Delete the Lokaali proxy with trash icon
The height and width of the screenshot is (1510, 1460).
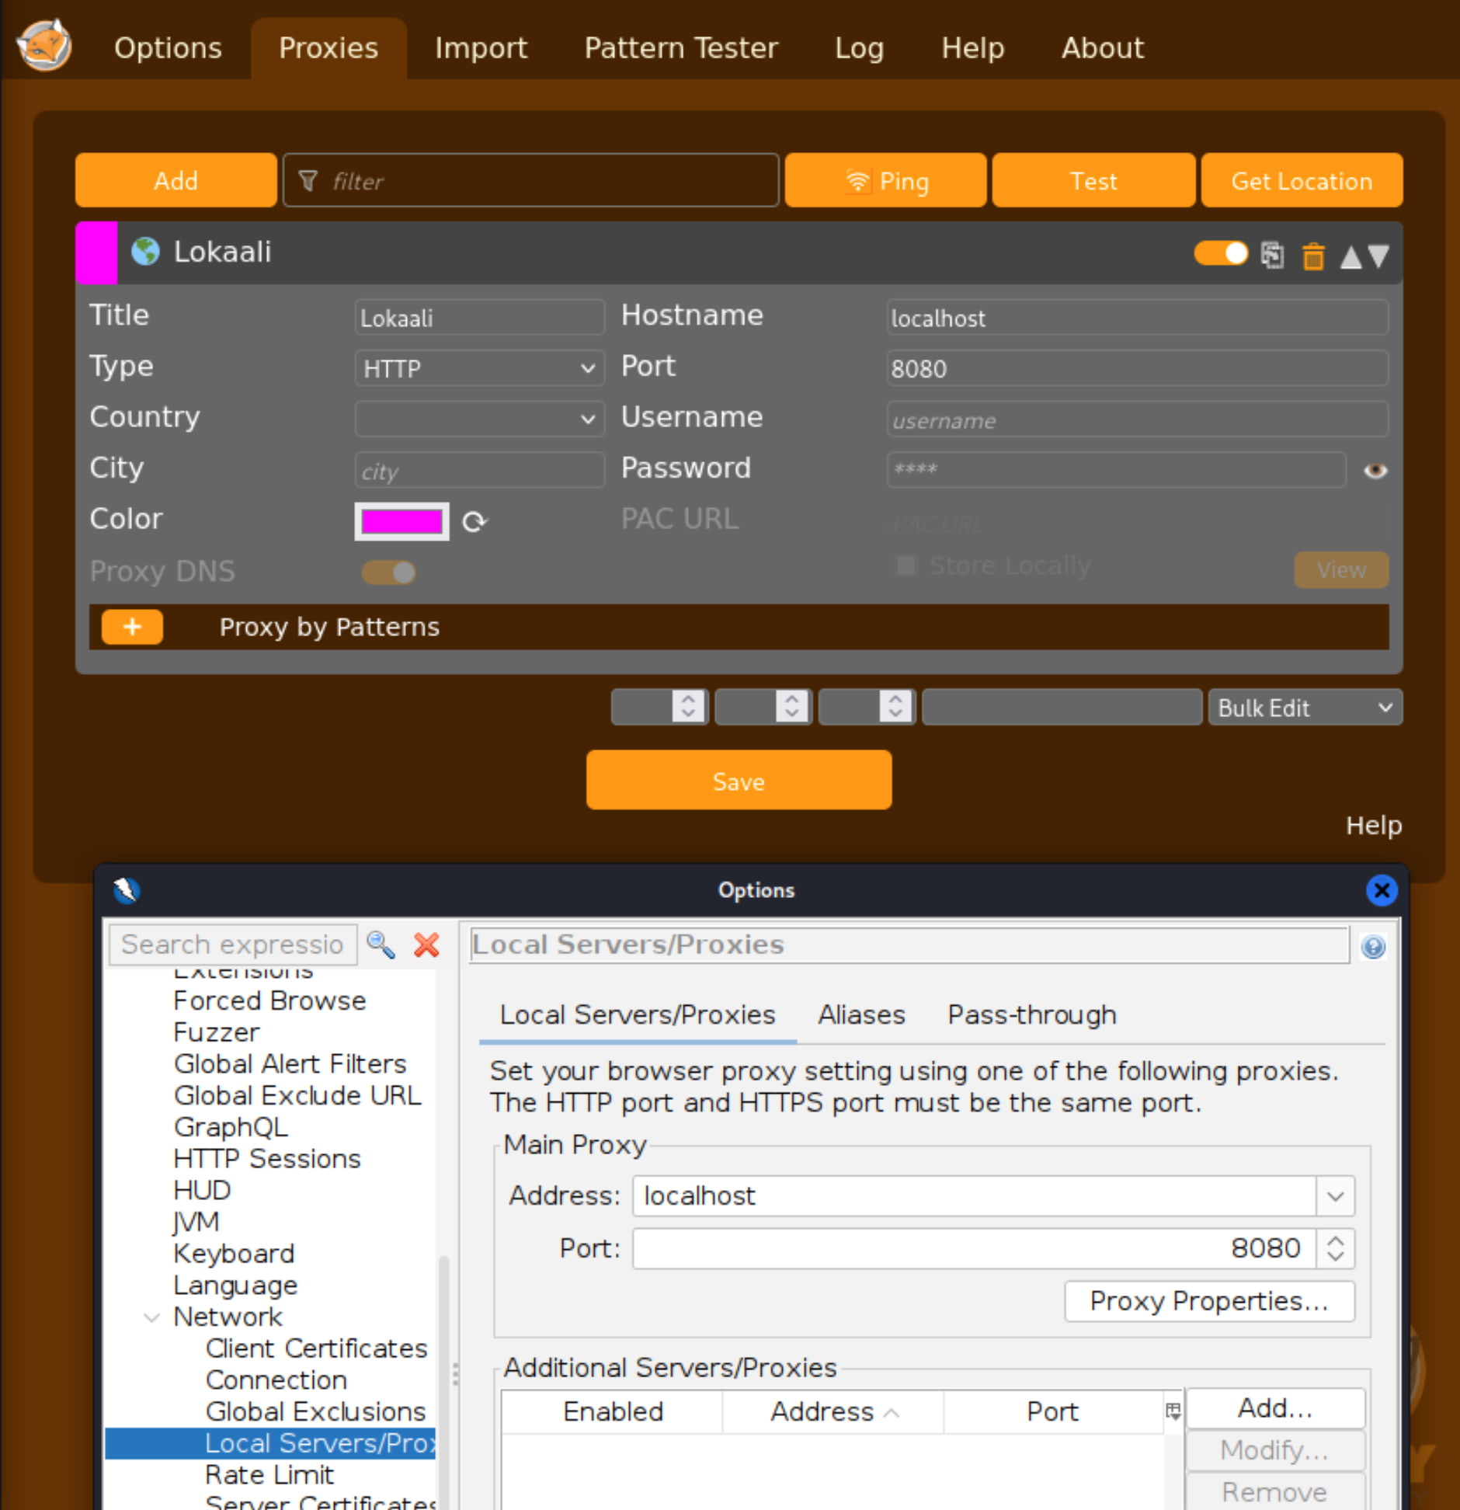click(1312, 256)
